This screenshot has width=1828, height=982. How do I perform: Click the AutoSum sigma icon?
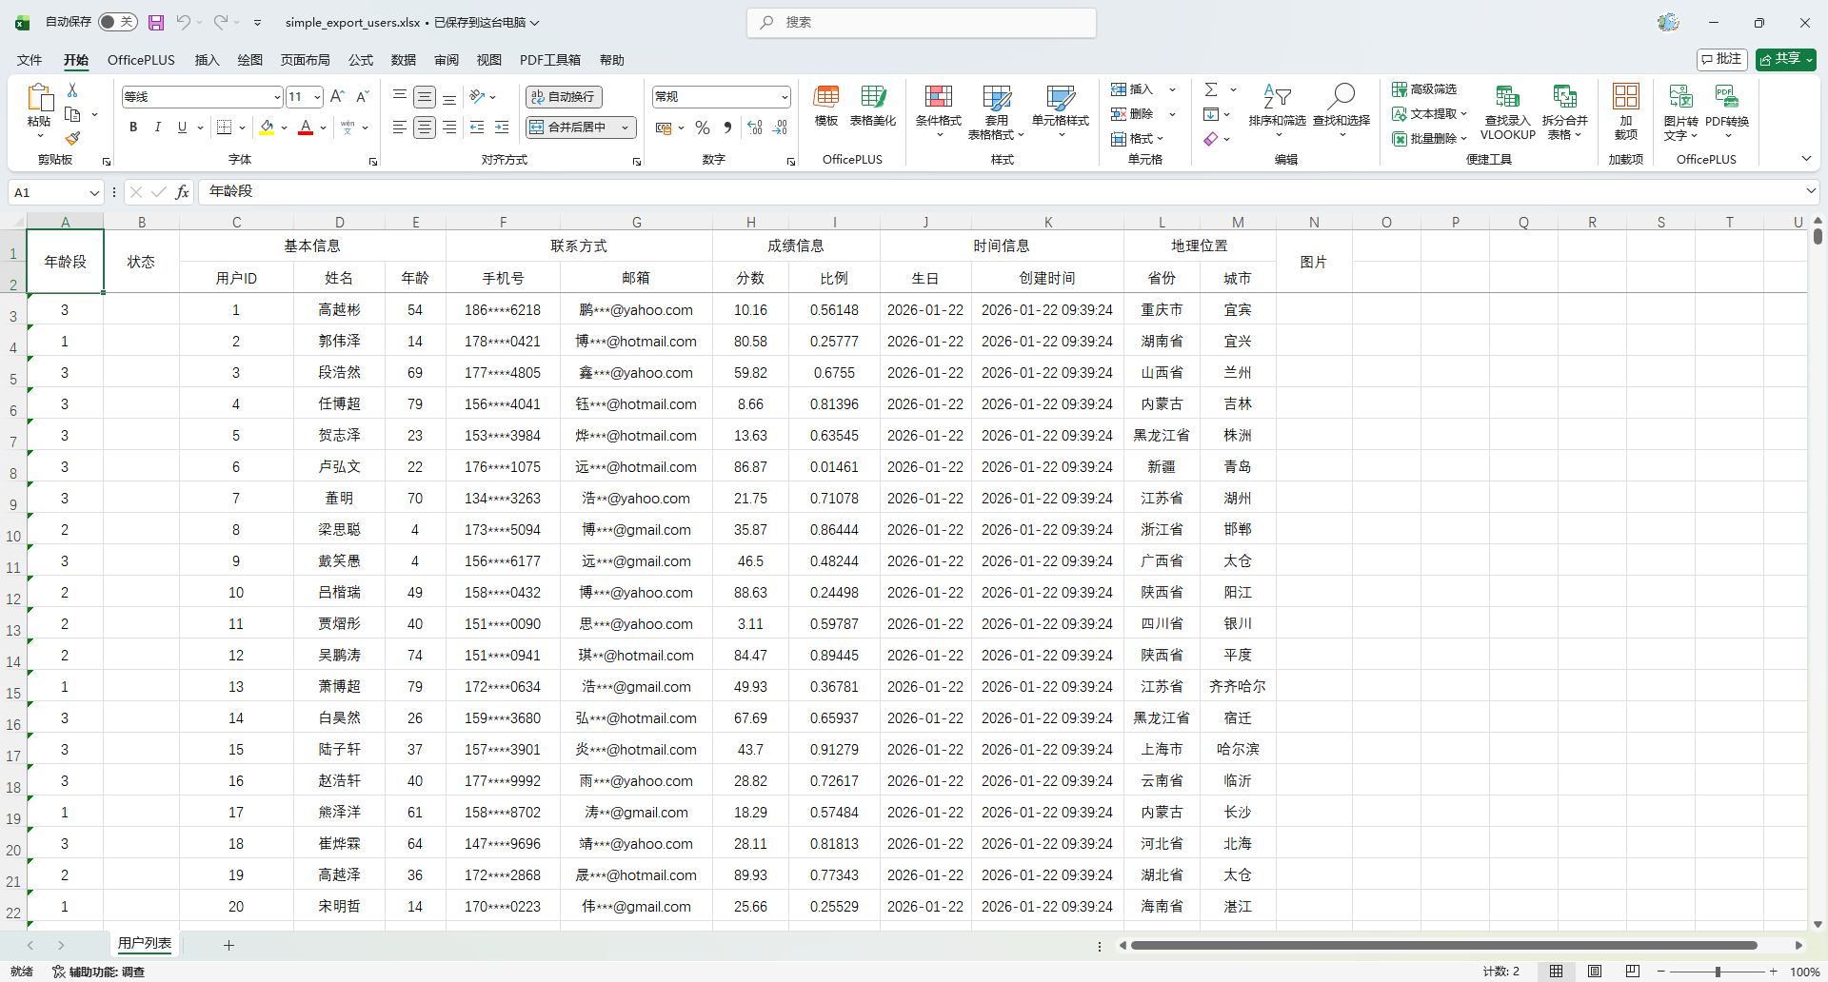[x=1211, y=89]
